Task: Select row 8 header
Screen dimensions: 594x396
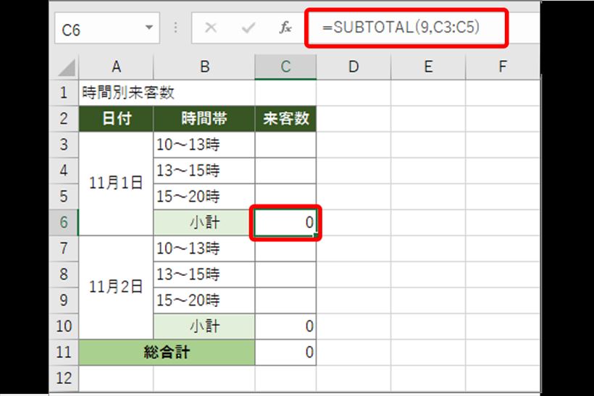Action: (64, 274)
